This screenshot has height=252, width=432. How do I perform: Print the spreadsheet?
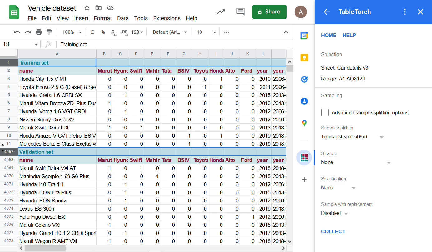[x=39, y=32]
